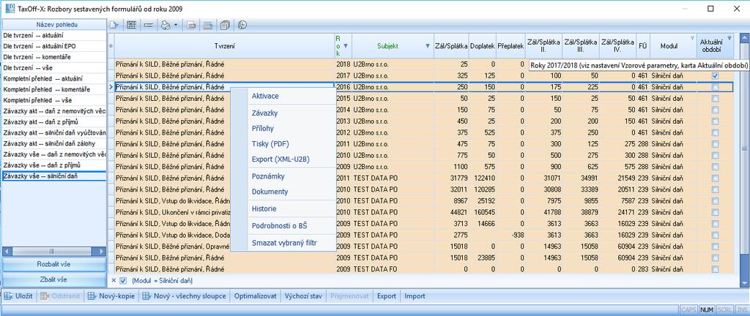The height and width of the screenshot is (316, 750).
Task: Click the TaxOff-X application icon in title bar
Action: tap(9, 9)
